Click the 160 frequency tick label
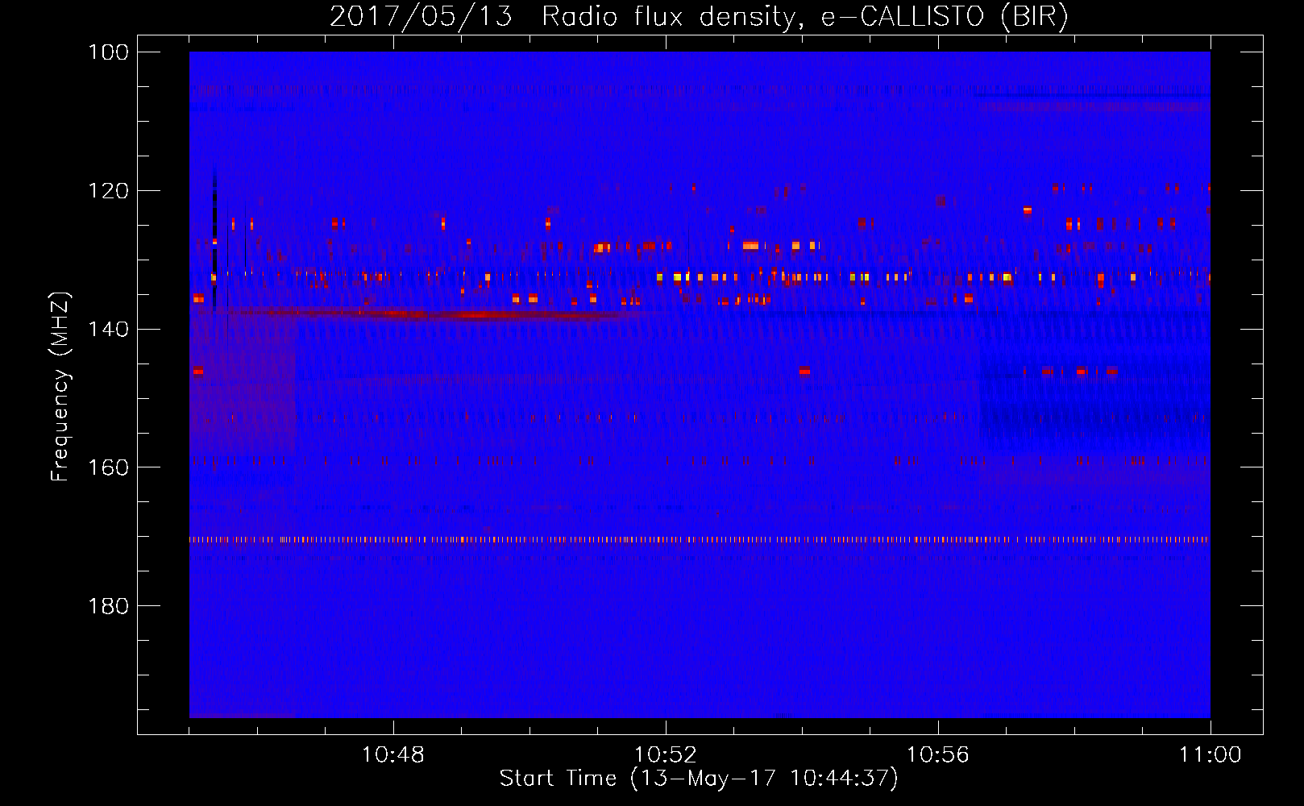 pyautogui.click(x=109, y=468)
